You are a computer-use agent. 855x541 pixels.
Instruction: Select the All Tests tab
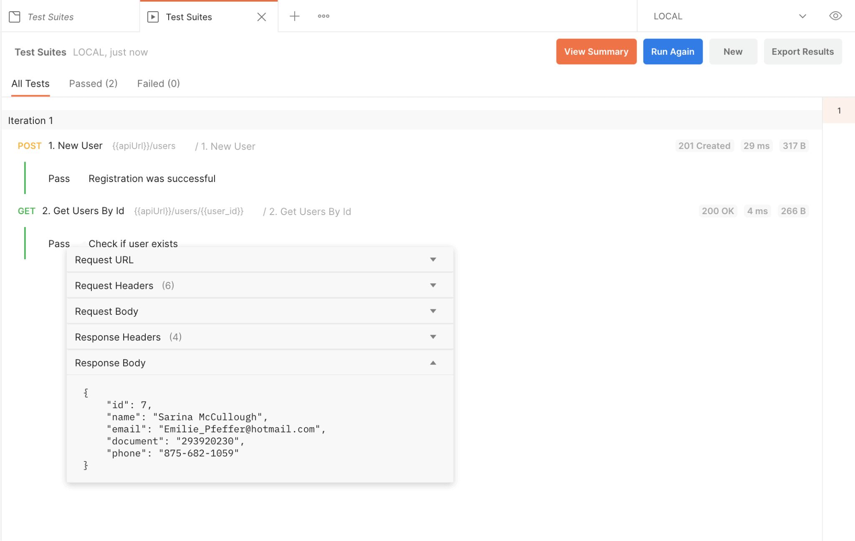[x=30, y=83]
